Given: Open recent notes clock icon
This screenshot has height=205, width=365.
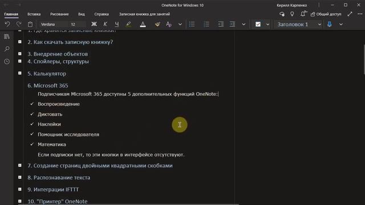Looking at the screenshot, I should point(7,61).
